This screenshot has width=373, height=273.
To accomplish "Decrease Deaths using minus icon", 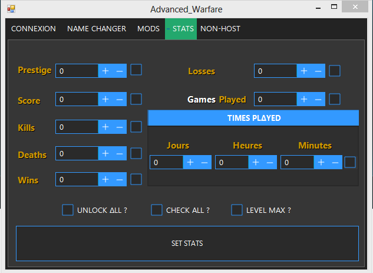I will pos(120,153).
